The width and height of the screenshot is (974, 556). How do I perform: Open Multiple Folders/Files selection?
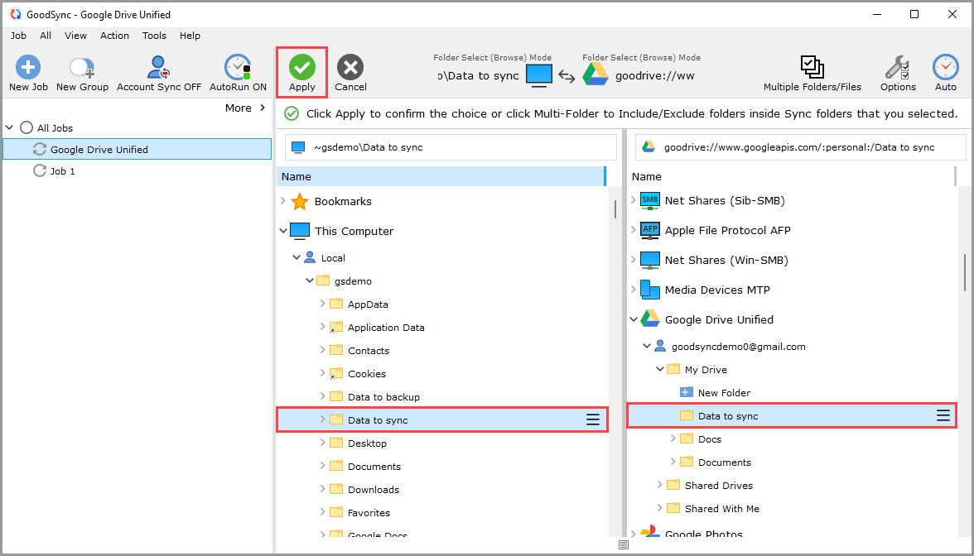click(x=812, y=73)
